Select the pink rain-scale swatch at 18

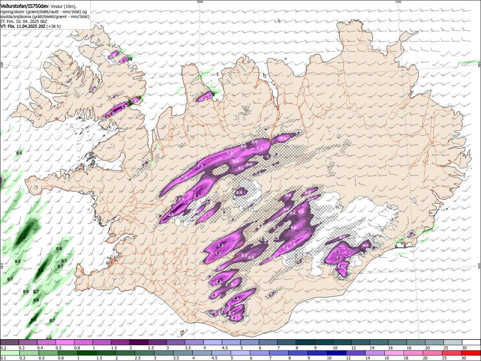coord(413,353)
